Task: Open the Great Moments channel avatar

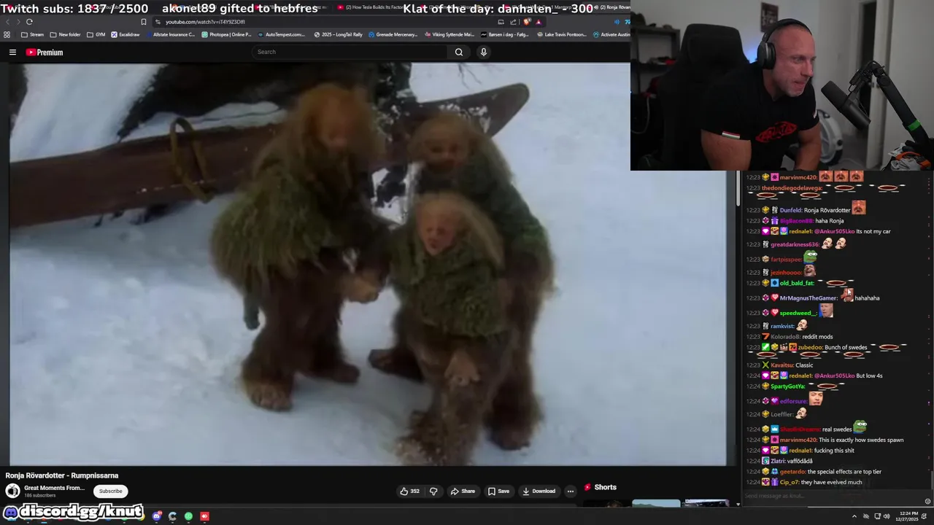Action: (x=12, y=491)
